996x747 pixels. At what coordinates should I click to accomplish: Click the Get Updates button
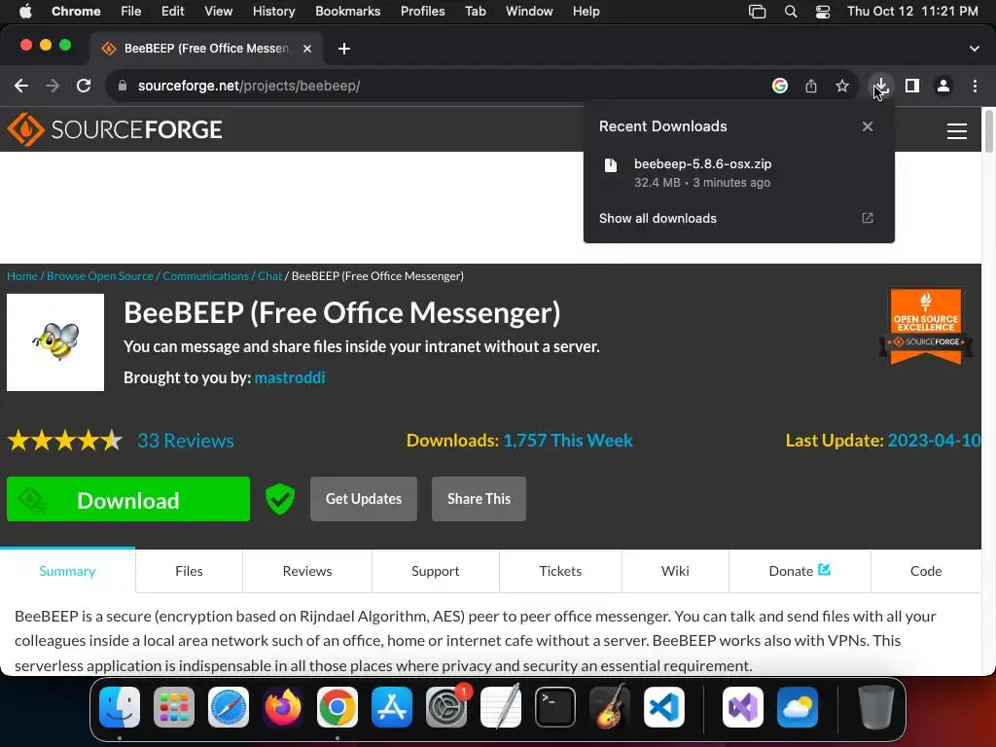tap(364, 499)
